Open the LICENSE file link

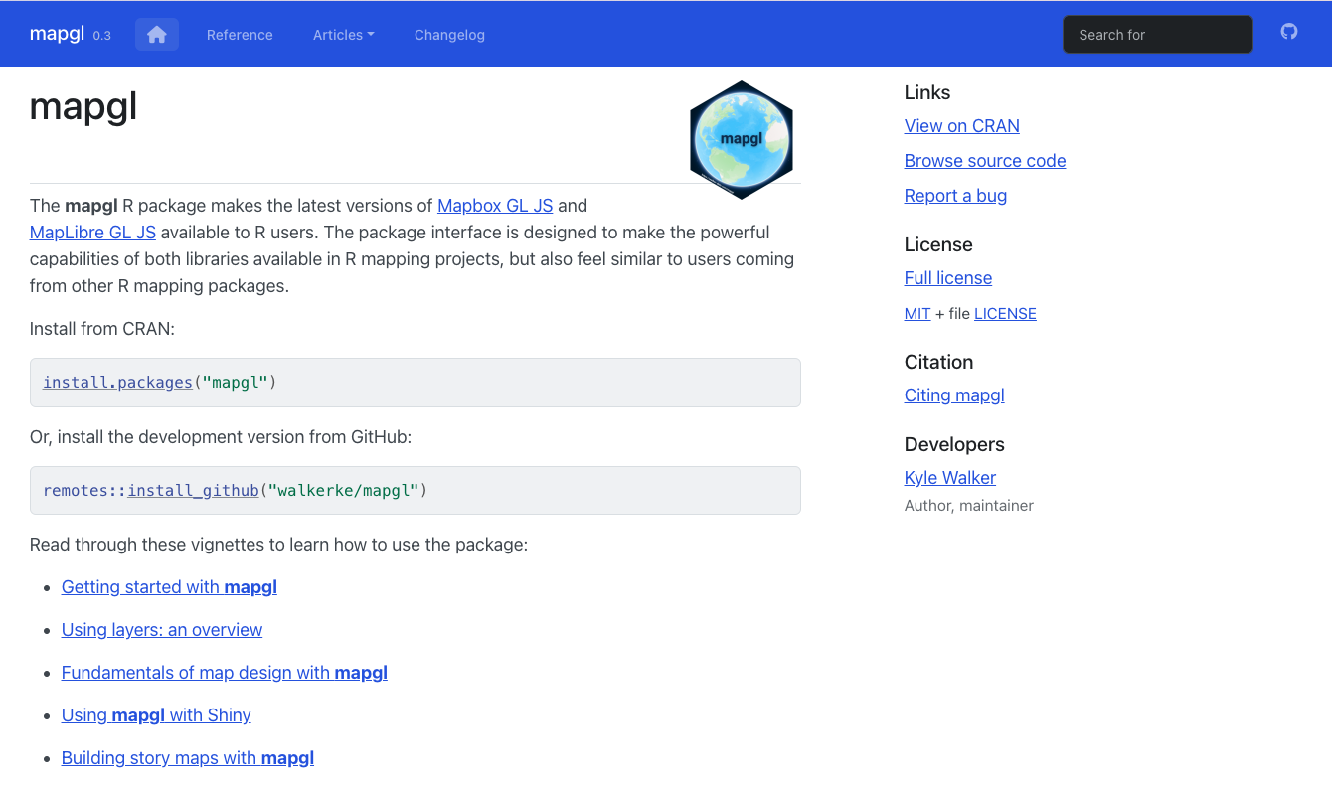click(x=1005, y=314)
